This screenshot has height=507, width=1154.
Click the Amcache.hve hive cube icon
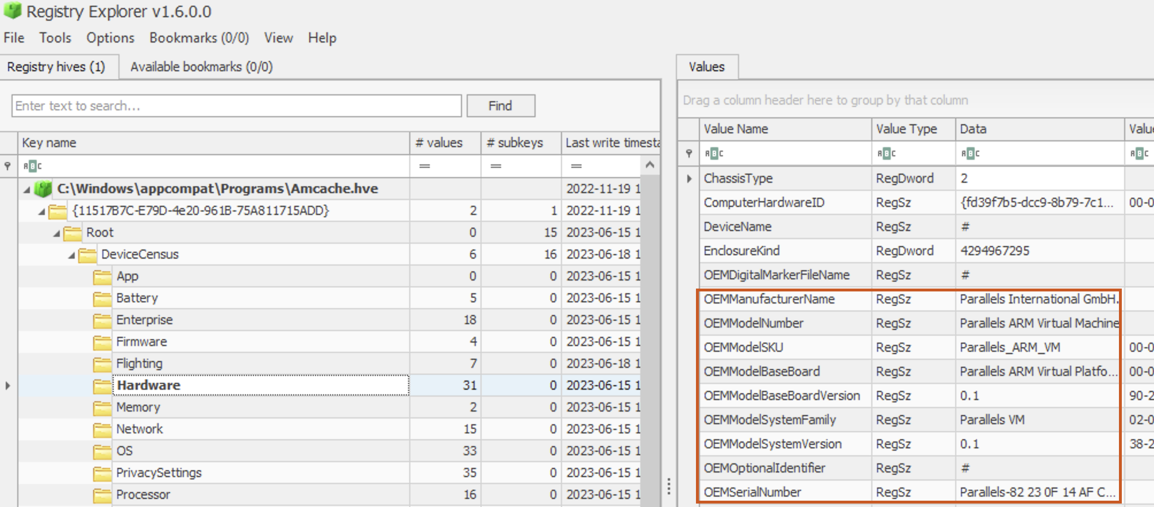click(43, 189)
